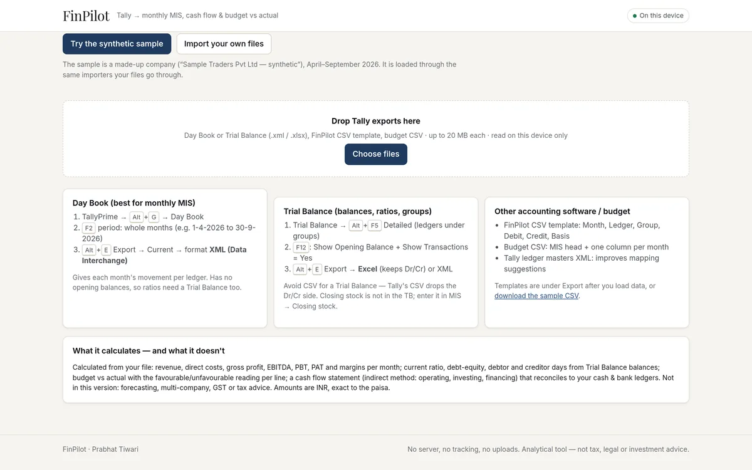
Task: Click the F12 key badge
Action: 301,248
